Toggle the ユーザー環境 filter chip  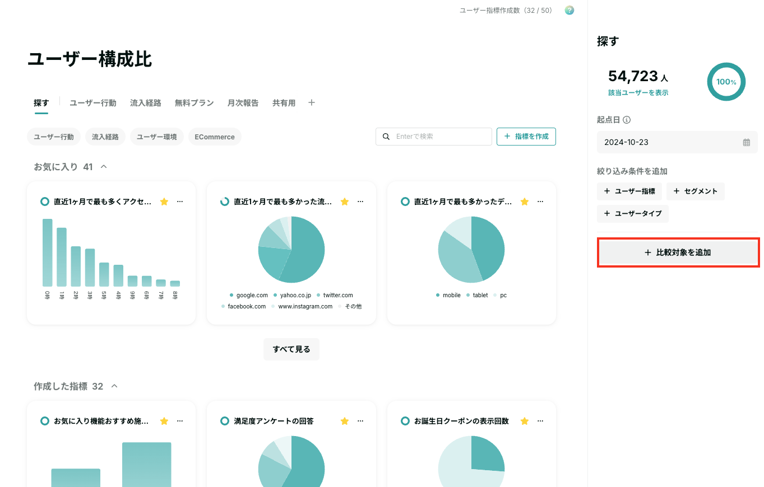tap(157, 137)
